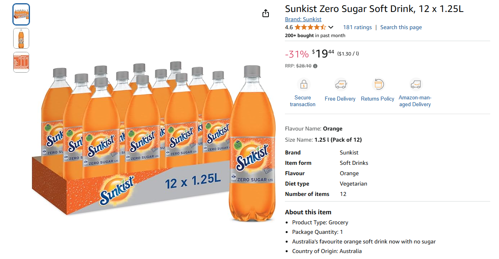The height and width of the screenshot is (259, 499).
Task: Open the Secure transaction text link
Action: pyautogui.click(x=302, y=101)
